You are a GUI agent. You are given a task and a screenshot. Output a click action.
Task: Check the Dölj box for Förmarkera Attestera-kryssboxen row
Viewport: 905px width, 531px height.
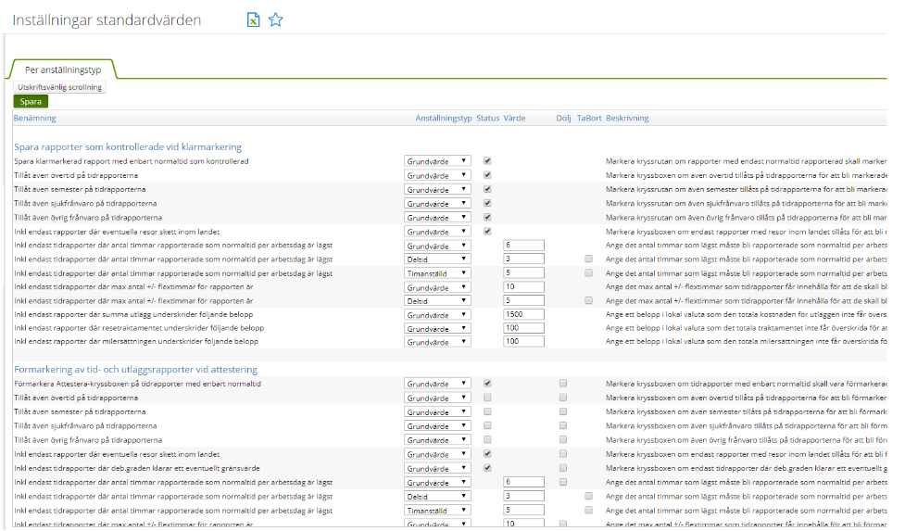pos(562,383)
